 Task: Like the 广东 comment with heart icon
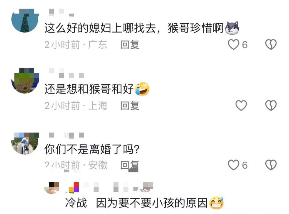click(x=234, y=45)
